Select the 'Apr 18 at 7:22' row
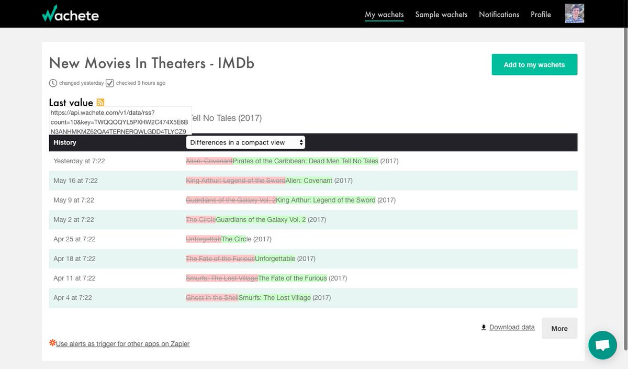Screen dimensions: 628x369 pos(313,259)
